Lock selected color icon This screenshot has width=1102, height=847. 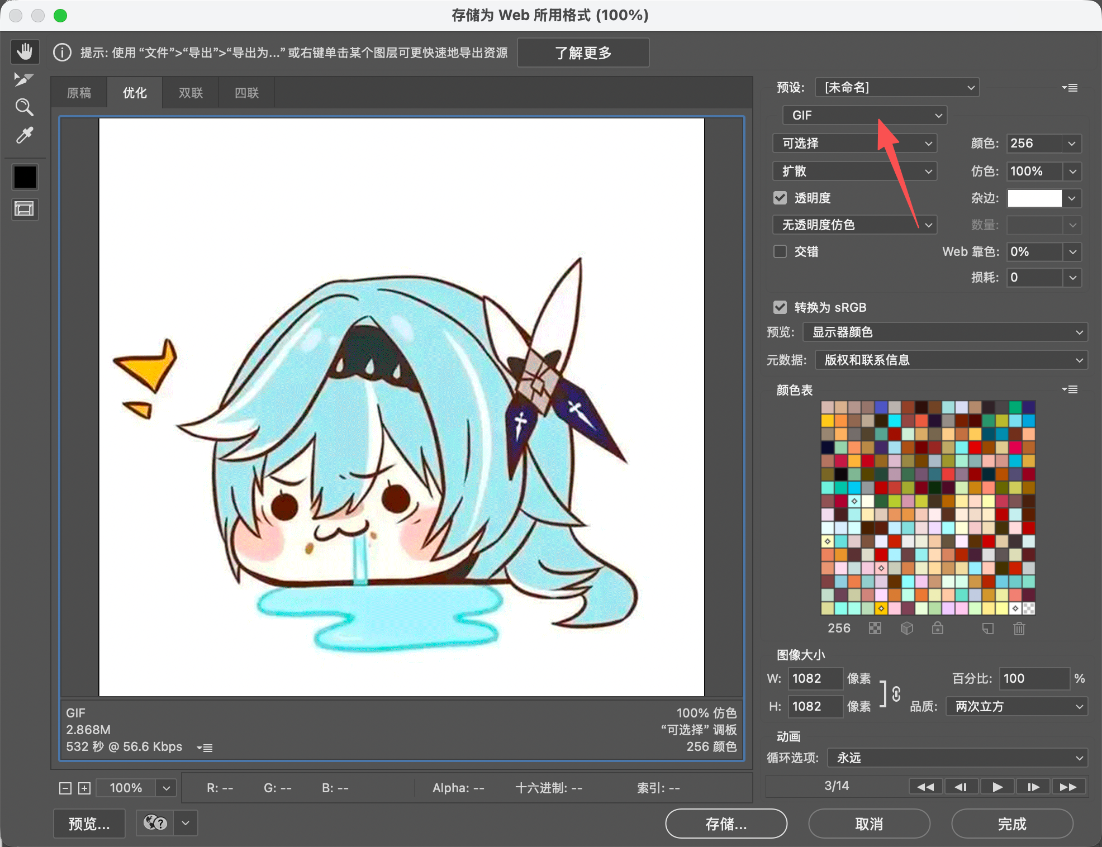point(938,629)
